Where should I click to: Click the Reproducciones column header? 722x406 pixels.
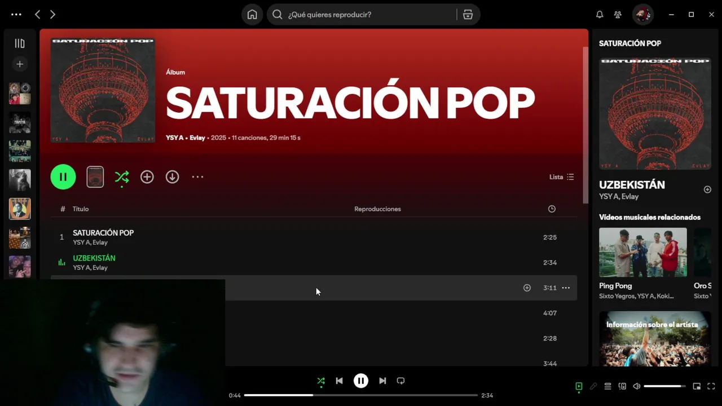coord(377,209)
